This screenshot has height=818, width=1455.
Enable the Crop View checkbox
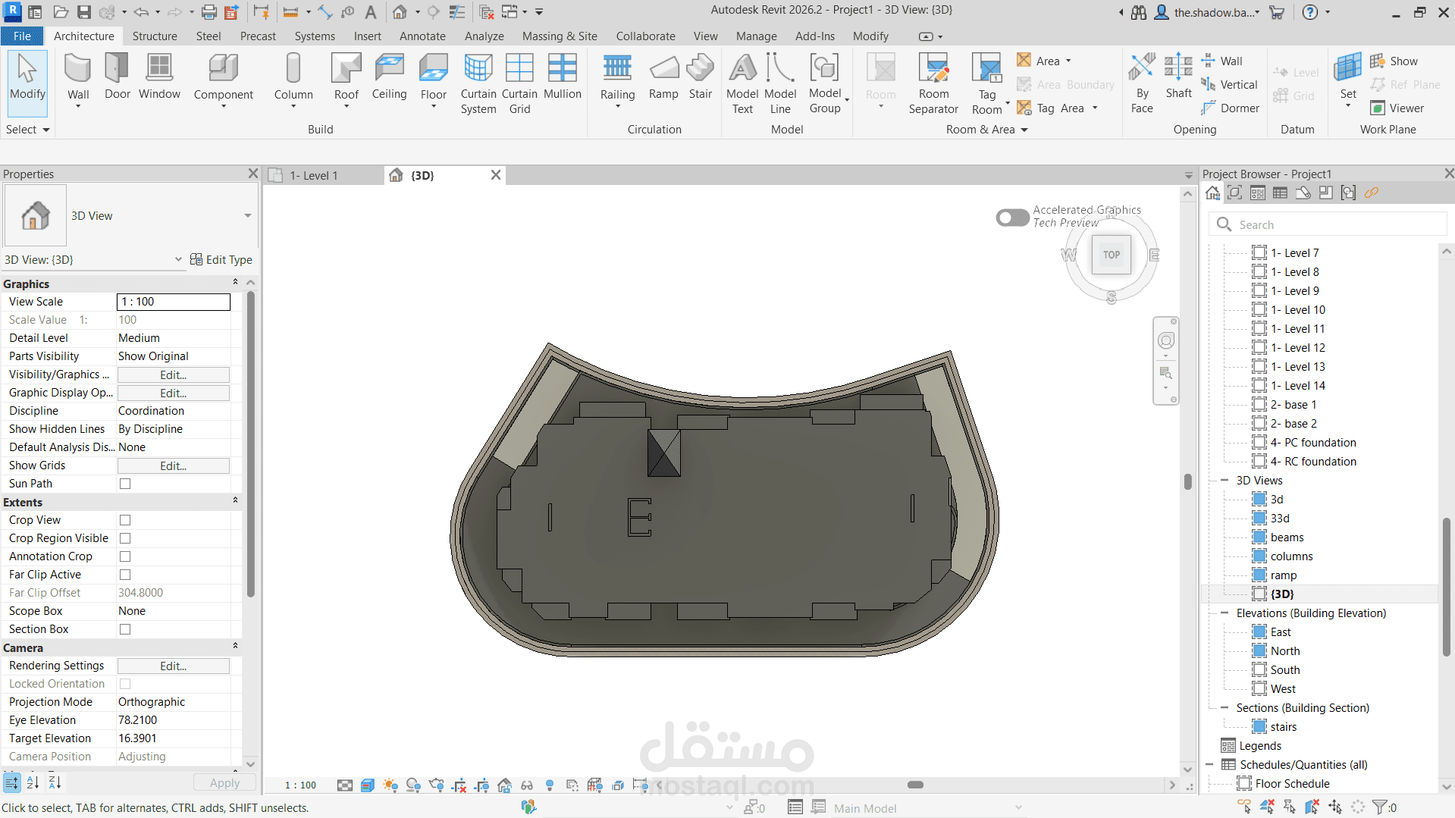click(x=125, y=520)
